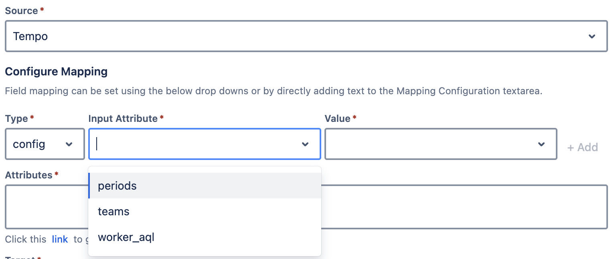Click the Add button
This screenshot has height=259, width=616.
point(582,148)
